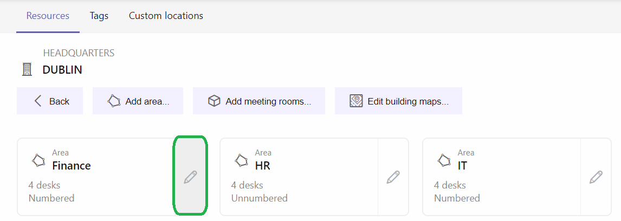This screenshot has width=621, height=221.
Task: Click the HR area polygon icon
Action: click(x=242, y=160)
